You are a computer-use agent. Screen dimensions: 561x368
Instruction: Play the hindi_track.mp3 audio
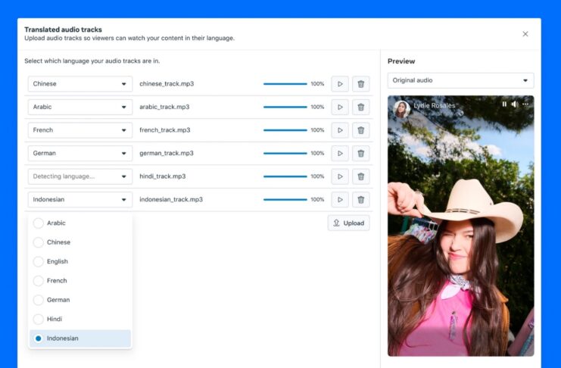tap(340, 176)
